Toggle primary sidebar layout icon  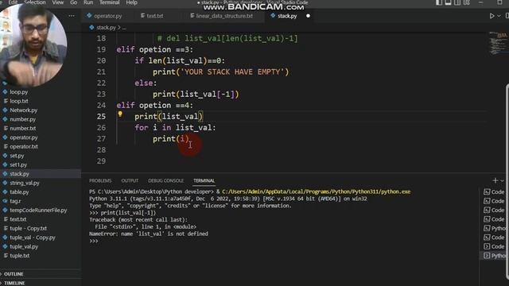tap(439, 2)
